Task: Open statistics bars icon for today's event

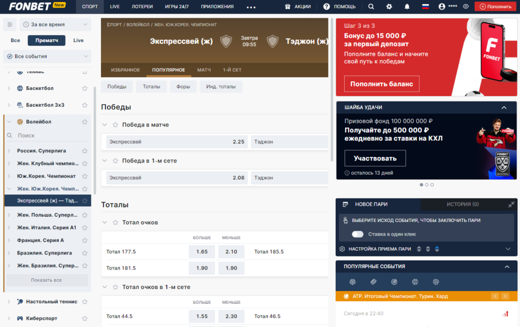Action: click(505, 313)
